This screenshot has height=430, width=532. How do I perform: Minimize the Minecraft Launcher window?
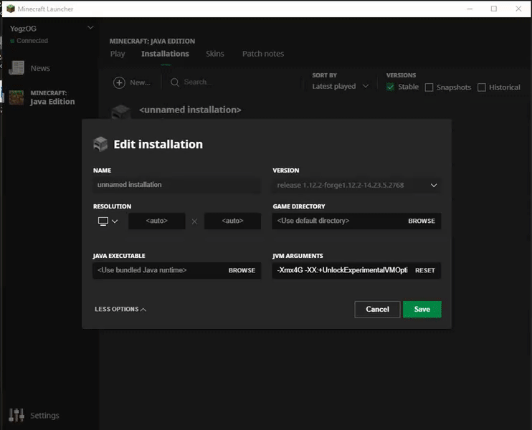pyautogui.click(x=470, y=9)
